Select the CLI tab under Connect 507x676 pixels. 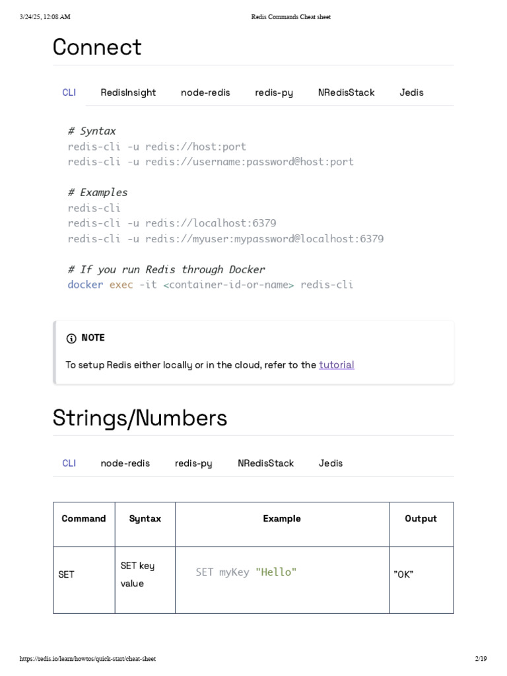click(69, 92)
